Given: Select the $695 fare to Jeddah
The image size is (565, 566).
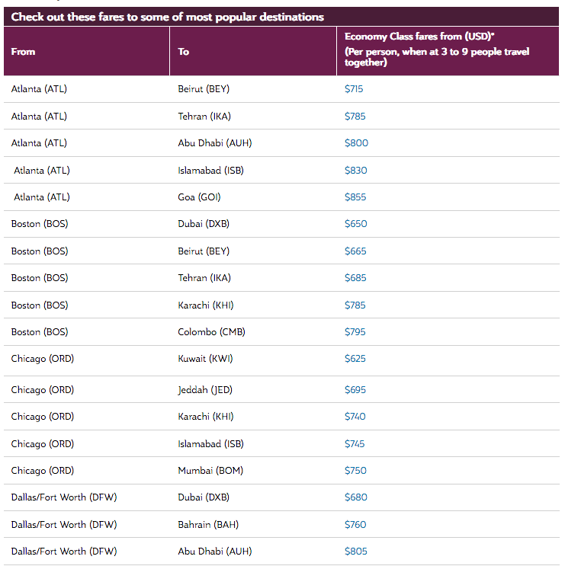Looking at the screenshot, I should (355, 390).
